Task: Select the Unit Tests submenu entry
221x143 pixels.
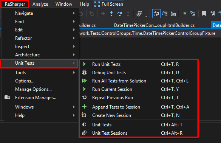Action: pyautogui.click(x=39, y=63)
